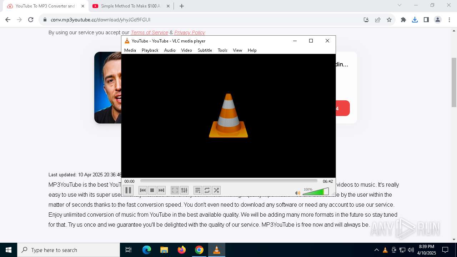Switch to Chrome on the taskbar
The image size is (457, 257).
coord(199,250)
